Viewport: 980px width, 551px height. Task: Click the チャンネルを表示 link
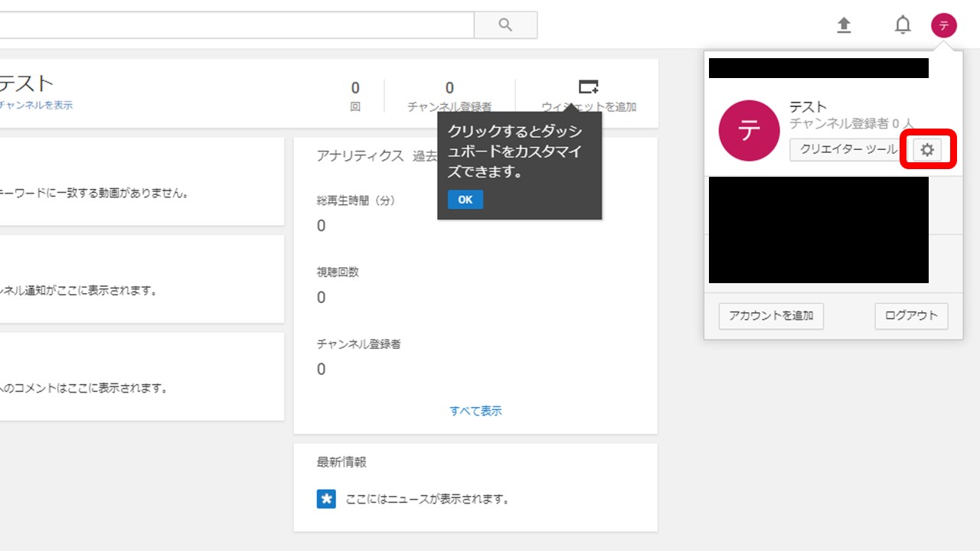[35, 106]
